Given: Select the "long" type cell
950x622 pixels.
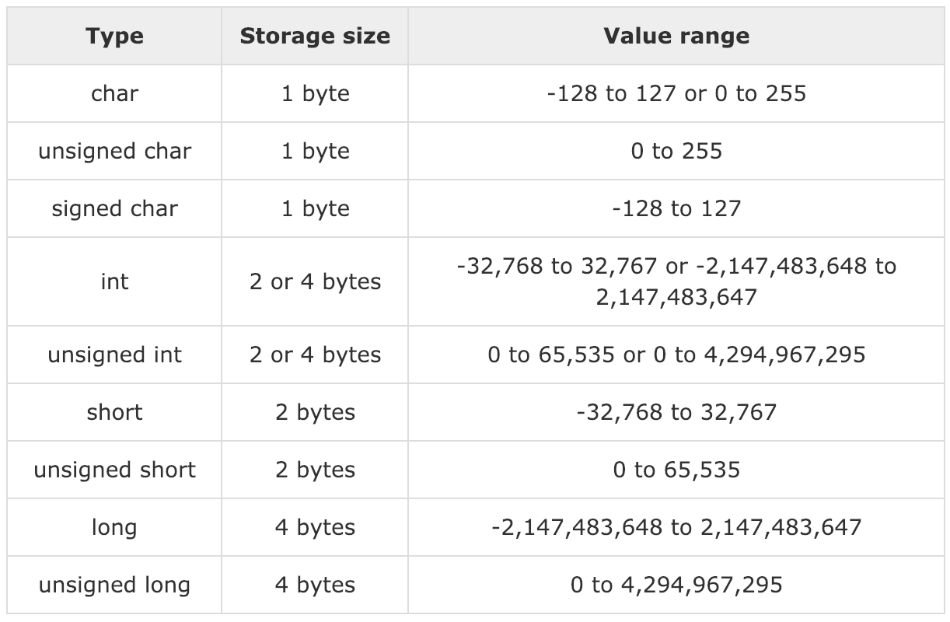Looking at the screenshot, I should [115, 527].
